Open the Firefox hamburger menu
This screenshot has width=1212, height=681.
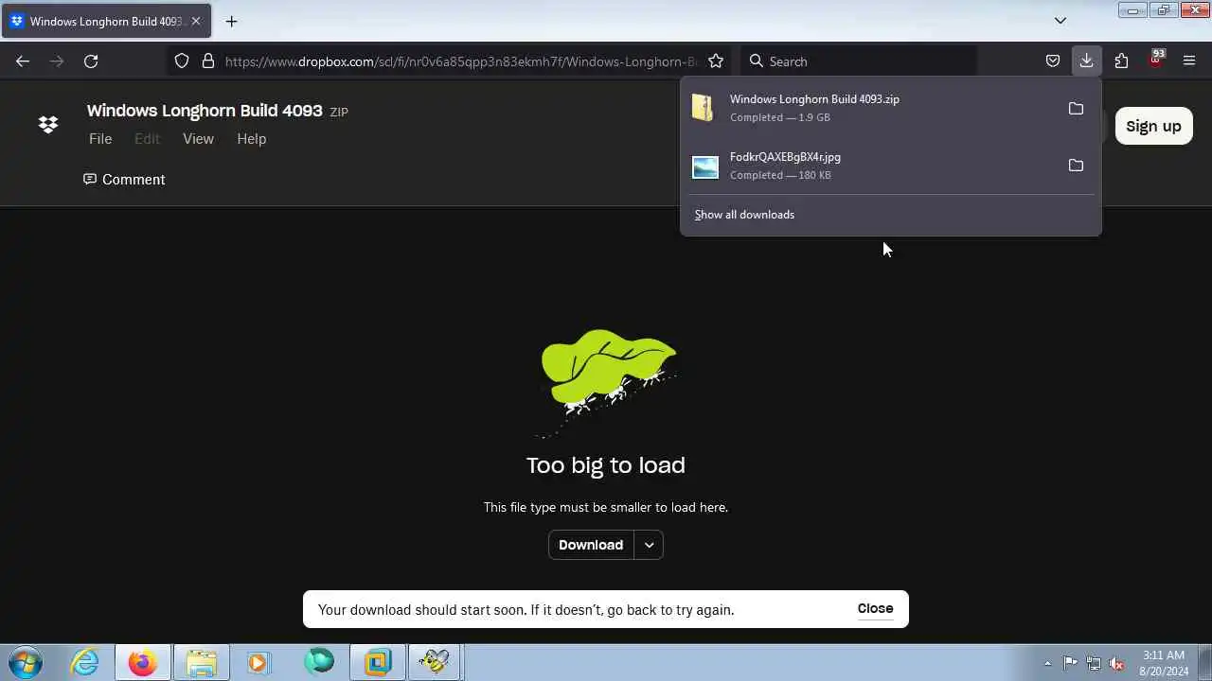click(x=1189, y=61)
